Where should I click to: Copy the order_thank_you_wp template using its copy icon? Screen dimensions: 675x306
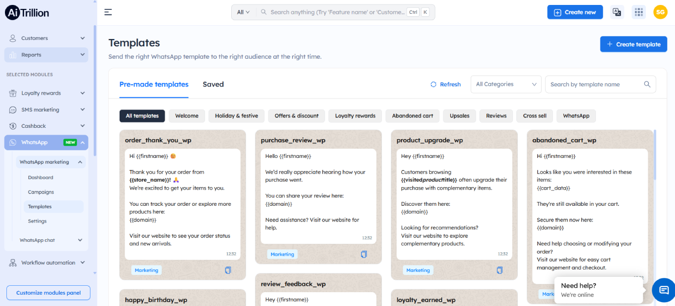click(227, 270)
